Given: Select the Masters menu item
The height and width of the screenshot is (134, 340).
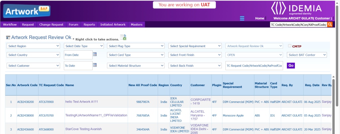Looking at the screenshot, I should pyautogui.click(x=136, y=24).
